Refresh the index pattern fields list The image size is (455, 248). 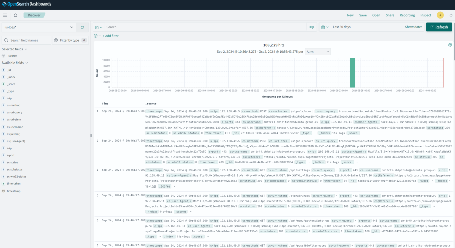tap(82, 27)
